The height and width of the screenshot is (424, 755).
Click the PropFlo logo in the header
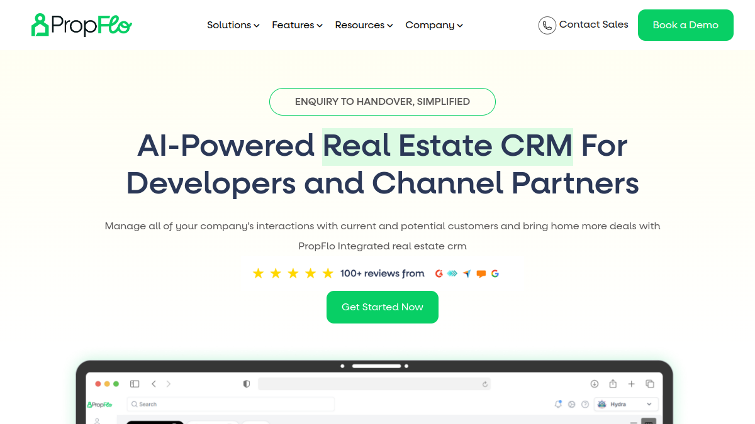(82, 25)
